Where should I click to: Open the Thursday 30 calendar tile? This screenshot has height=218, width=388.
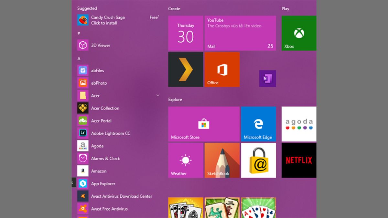pyautogui.click(x=186, y=33)
